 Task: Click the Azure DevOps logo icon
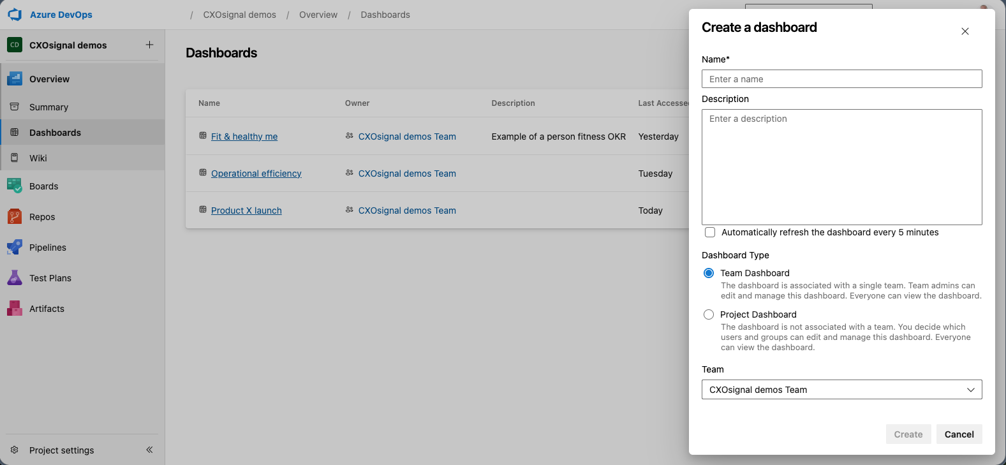click(15, 14)
